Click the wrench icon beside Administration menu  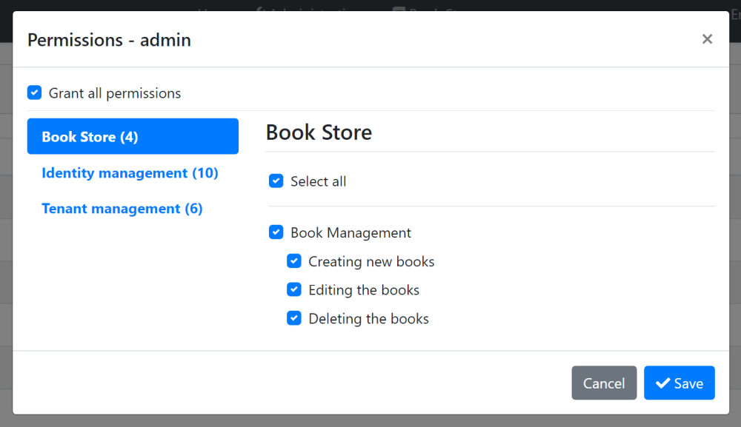(259, 9)
